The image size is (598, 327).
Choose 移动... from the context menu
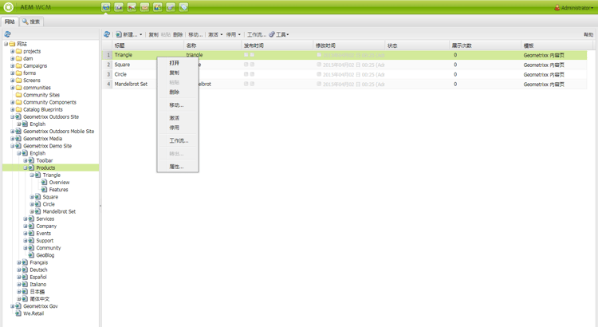(177, 105)
